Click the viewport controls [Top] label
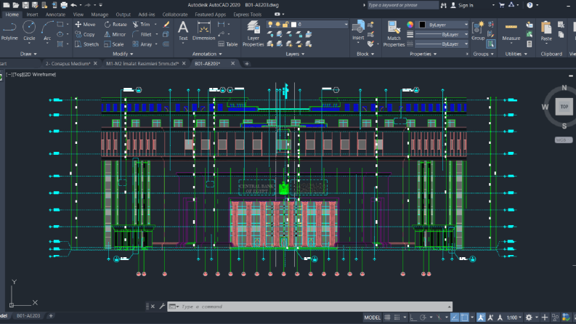The image size is (576, 324). coord(17,74)
